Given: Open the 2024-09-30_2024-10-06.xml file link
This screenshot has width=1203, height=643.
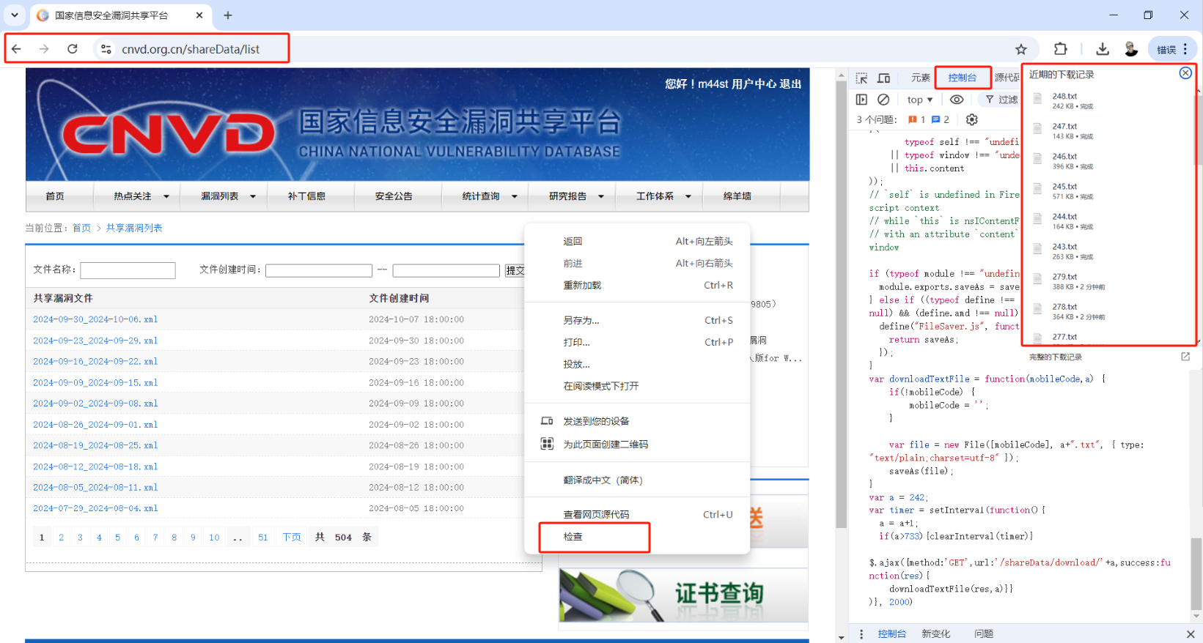Looking at the screenshot, I should coord(95,319).
